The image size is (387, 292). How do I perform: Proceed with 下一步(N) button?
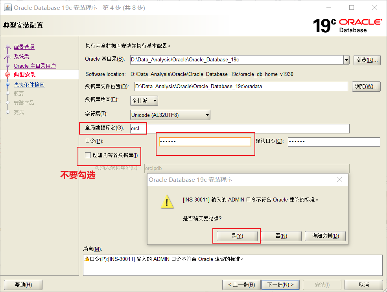[x=280, y=285]
